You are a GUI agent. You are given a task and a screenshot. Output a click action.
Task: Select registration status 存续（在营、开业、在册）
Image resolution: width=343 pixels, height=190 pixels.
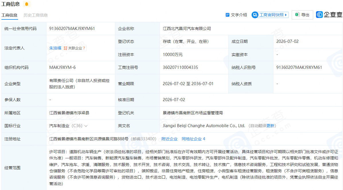(186, 41)
